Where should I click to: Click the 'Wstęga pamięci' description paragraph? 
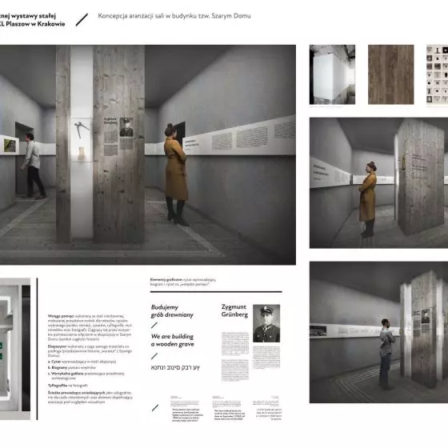point(90,327)
